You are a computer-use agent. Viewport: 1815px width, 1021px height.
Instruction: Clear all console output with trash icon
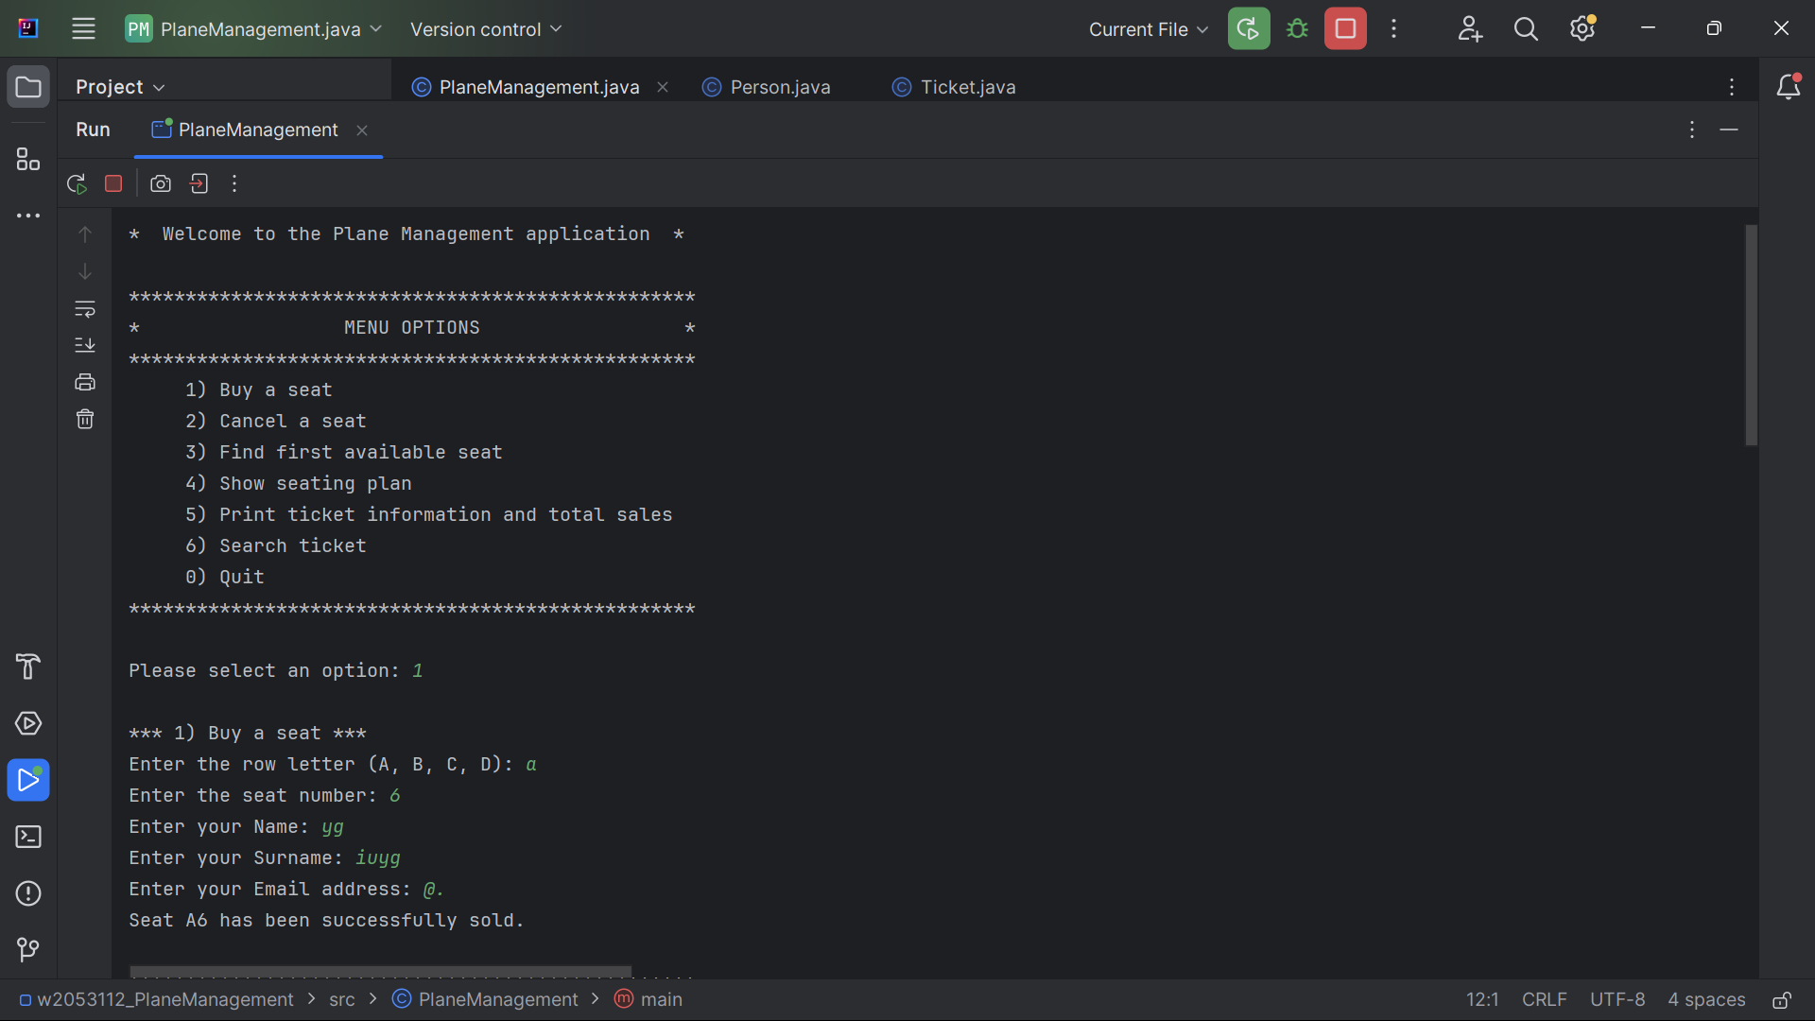pos(85,419)
